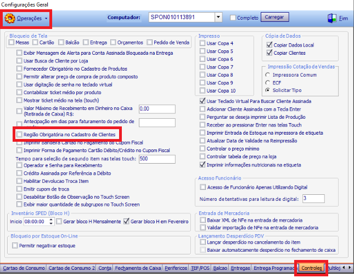Enable Contabilizar ticket médio por produto
The width and height of the screenshot is (354, 278).
19,92
